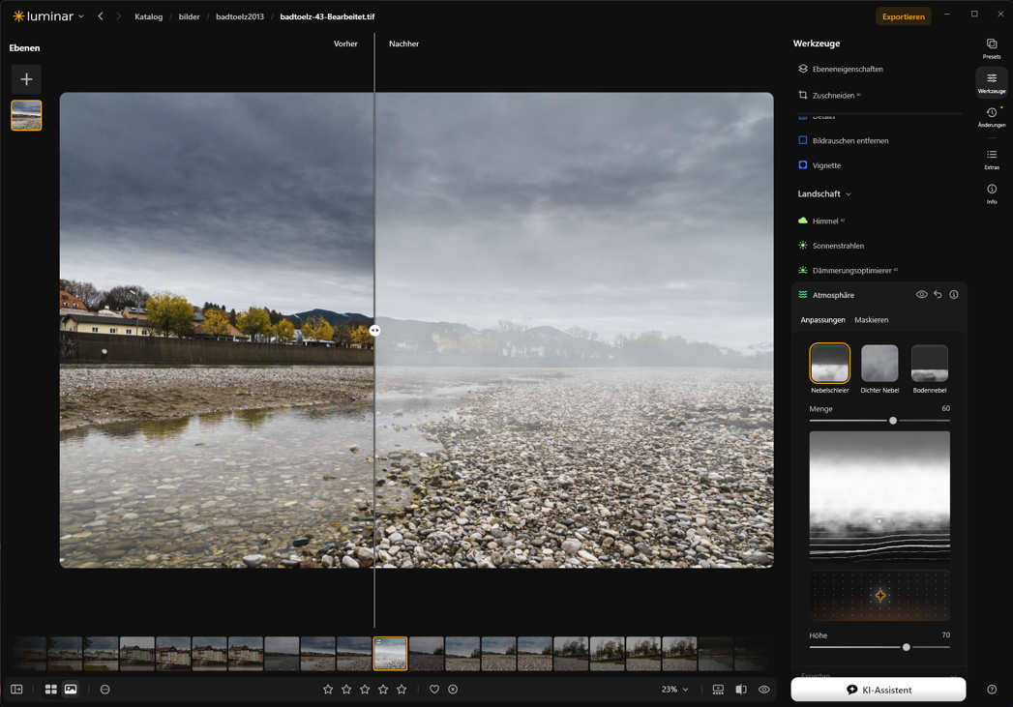
Task: Go back with the navigation arrow
Action: 101,16
